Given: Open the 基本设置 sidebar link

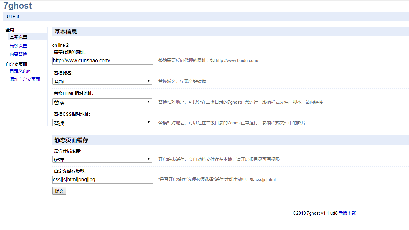Looking at the screenshot, I should [x=18, y=37].
